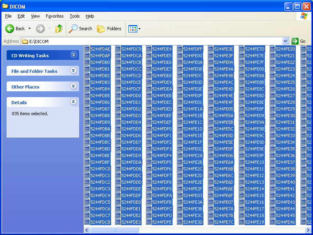The height and width of the screenshot is (235, 313).
Task: Click the file icon of 5244FDAE
Action: [87, 49]
